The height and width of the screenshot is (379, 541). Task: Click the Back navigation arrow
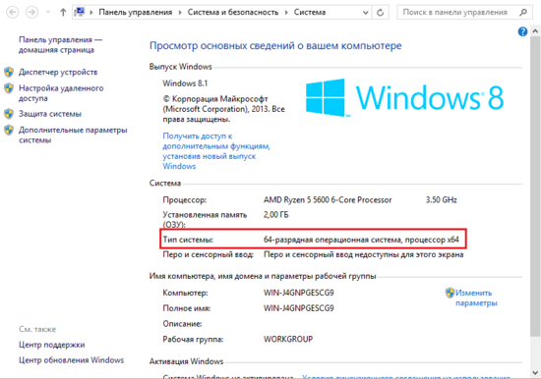13,13
